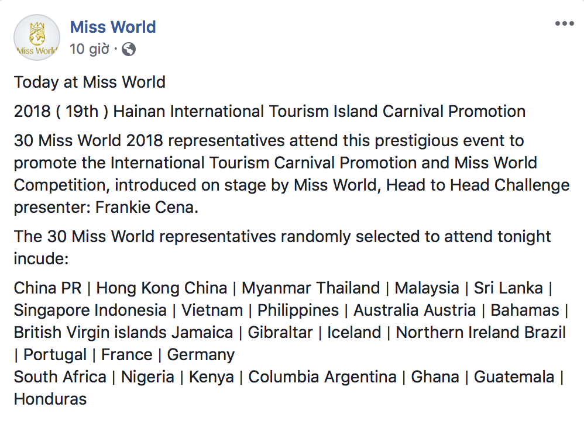Screen dimensions: 584x421
Task: Click the Hainan International Tourism Island Carnival line
Action: point(269,111)
